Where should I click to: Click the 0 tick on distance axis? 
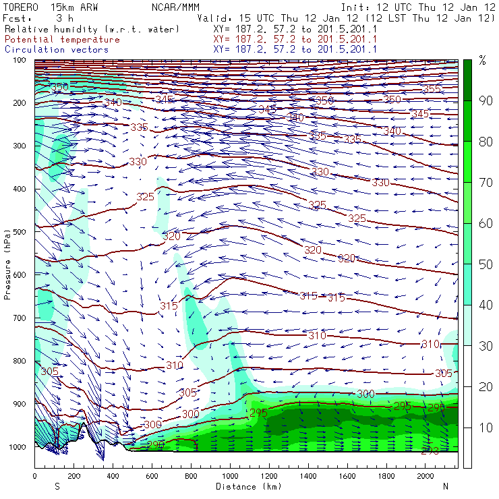tap(34, 476)
